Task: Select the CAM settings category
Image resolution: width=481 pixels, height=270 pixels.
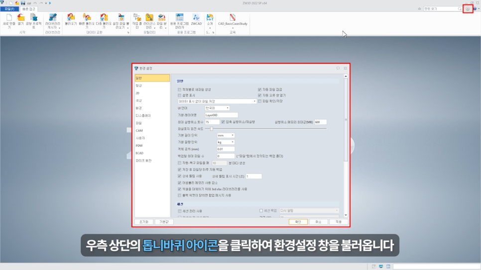Action: click(152, 131)
